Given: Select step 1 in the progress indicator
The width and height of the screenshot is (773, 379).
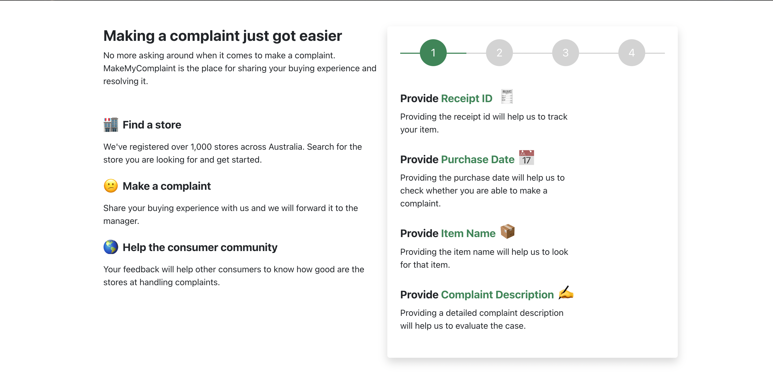Looking at the screenshot, I should tap(433, 53).
